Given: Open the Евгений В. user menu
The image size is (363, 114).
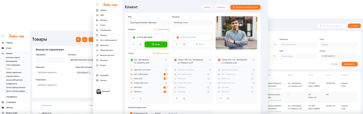Looking at the screenshot, I should pyautogui.click(x=108, y=91).
